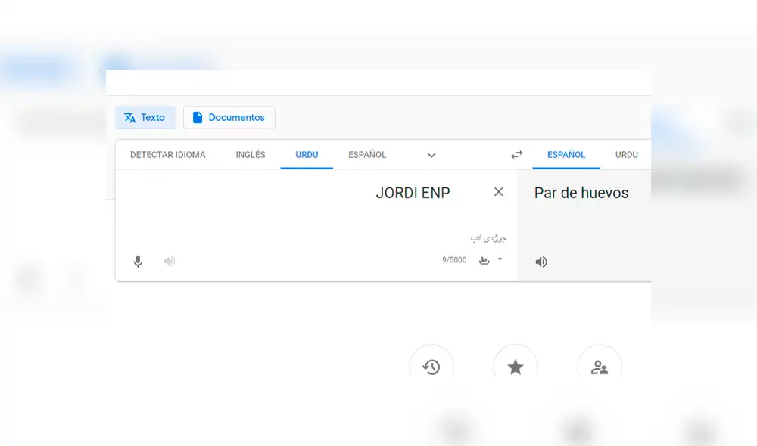Clear the input with the X button
The height and width of the screenshot is (446, 757).
point(498,192)
